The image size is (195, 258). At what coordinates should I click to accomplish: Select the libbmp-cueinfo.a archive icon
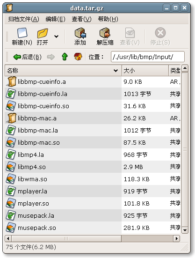click(x=11, y=81)
